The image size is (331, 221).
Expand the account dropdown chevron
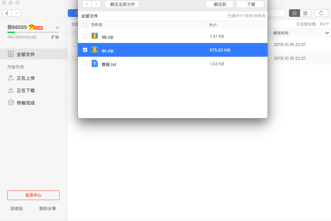point(58,27)
